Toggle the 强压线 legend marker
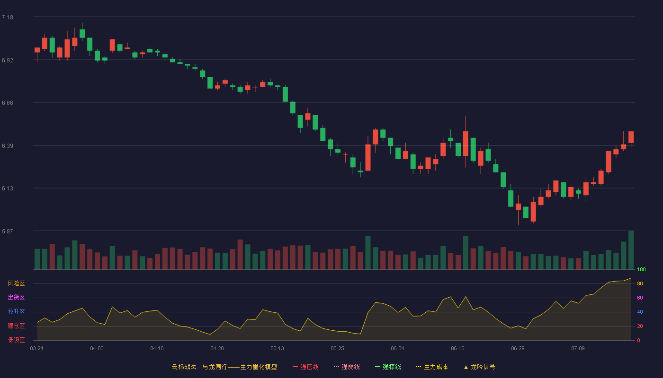663x378 pixels. pyautogui.click(x=296, y=367)
